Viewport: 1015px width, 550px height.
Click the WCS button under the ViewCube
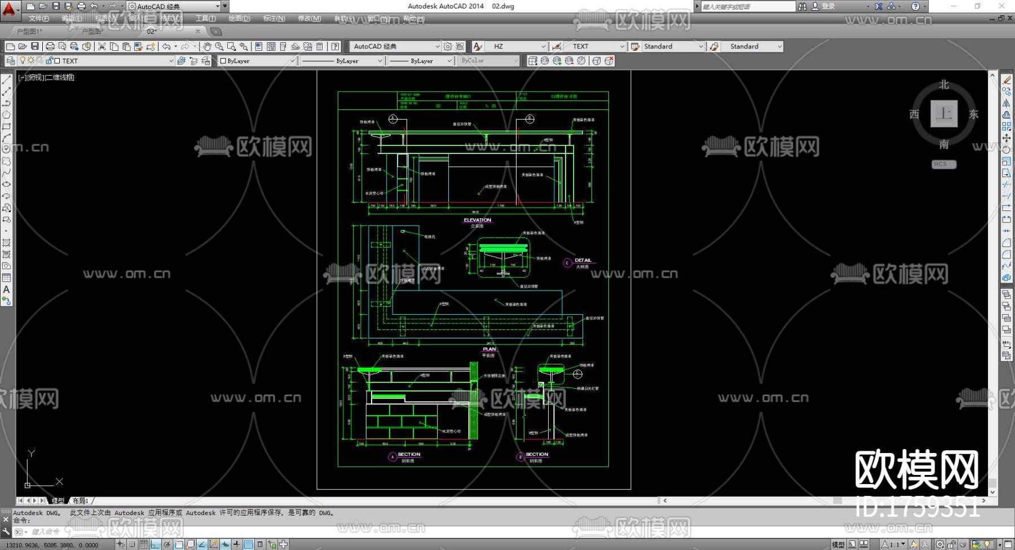point(943,164)
